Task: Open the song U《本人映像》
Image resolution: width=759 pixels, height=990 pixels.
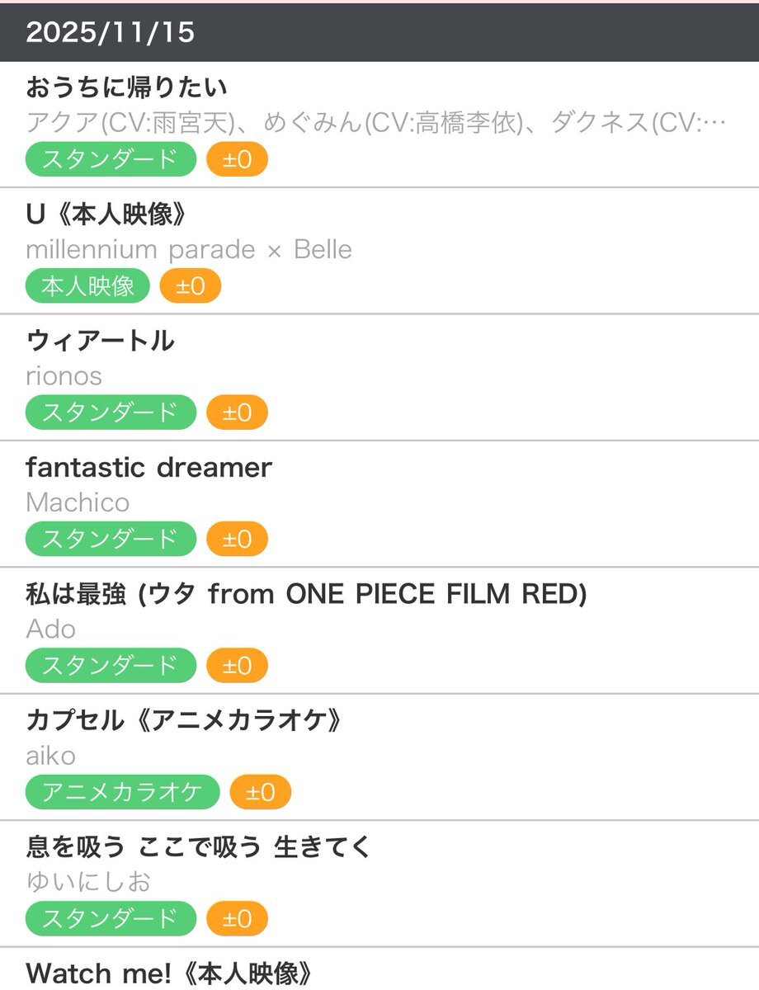Action: [x=107, y=214]
